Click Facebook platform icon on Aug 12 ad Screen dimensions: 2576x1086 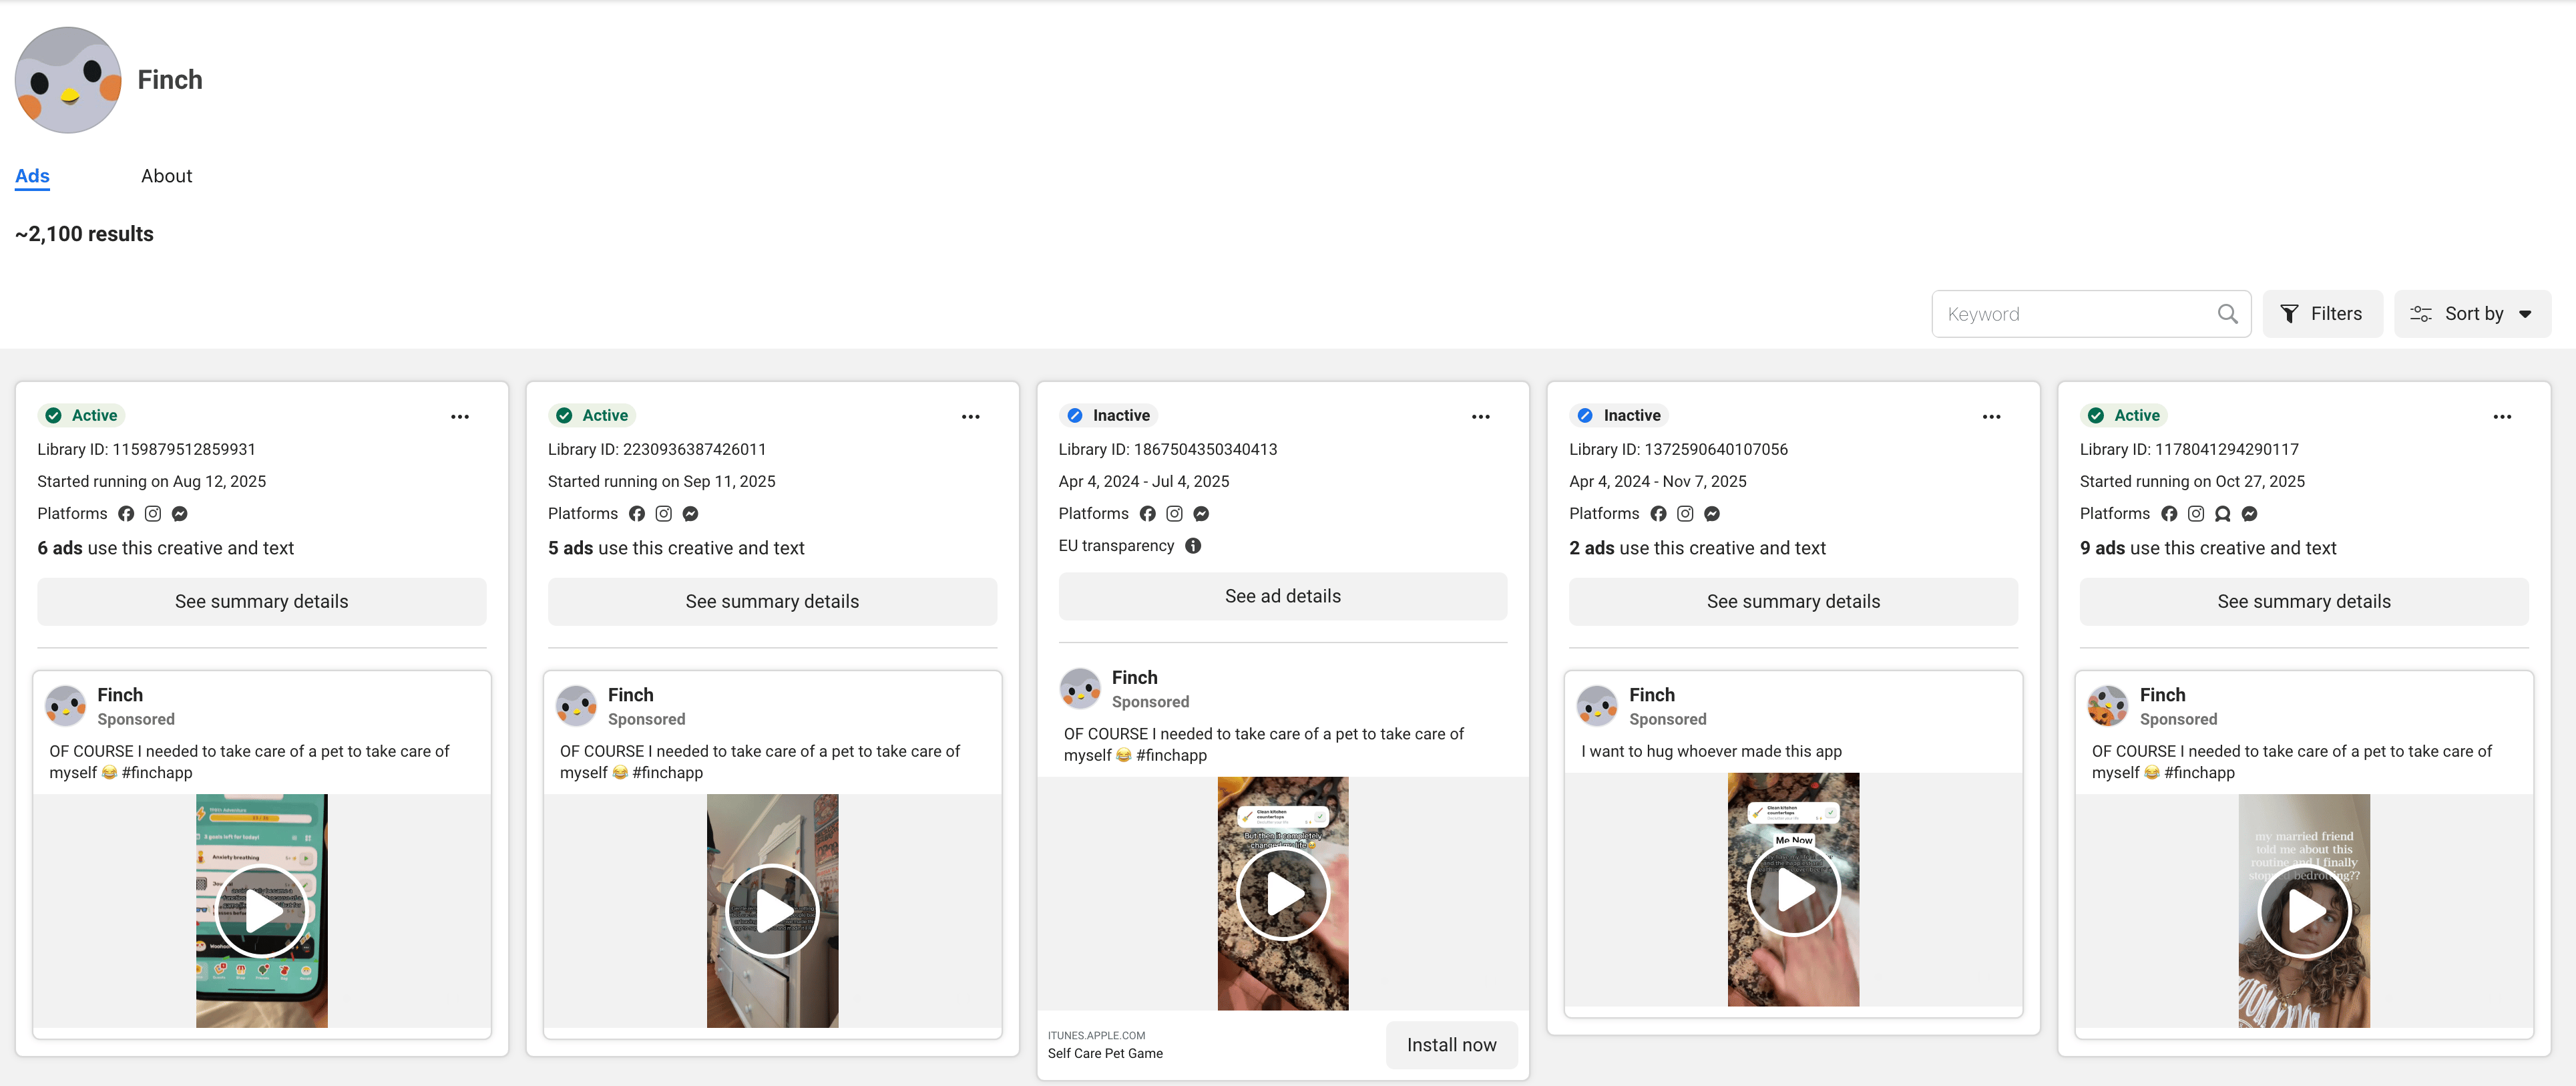click(x=126, y=513)
